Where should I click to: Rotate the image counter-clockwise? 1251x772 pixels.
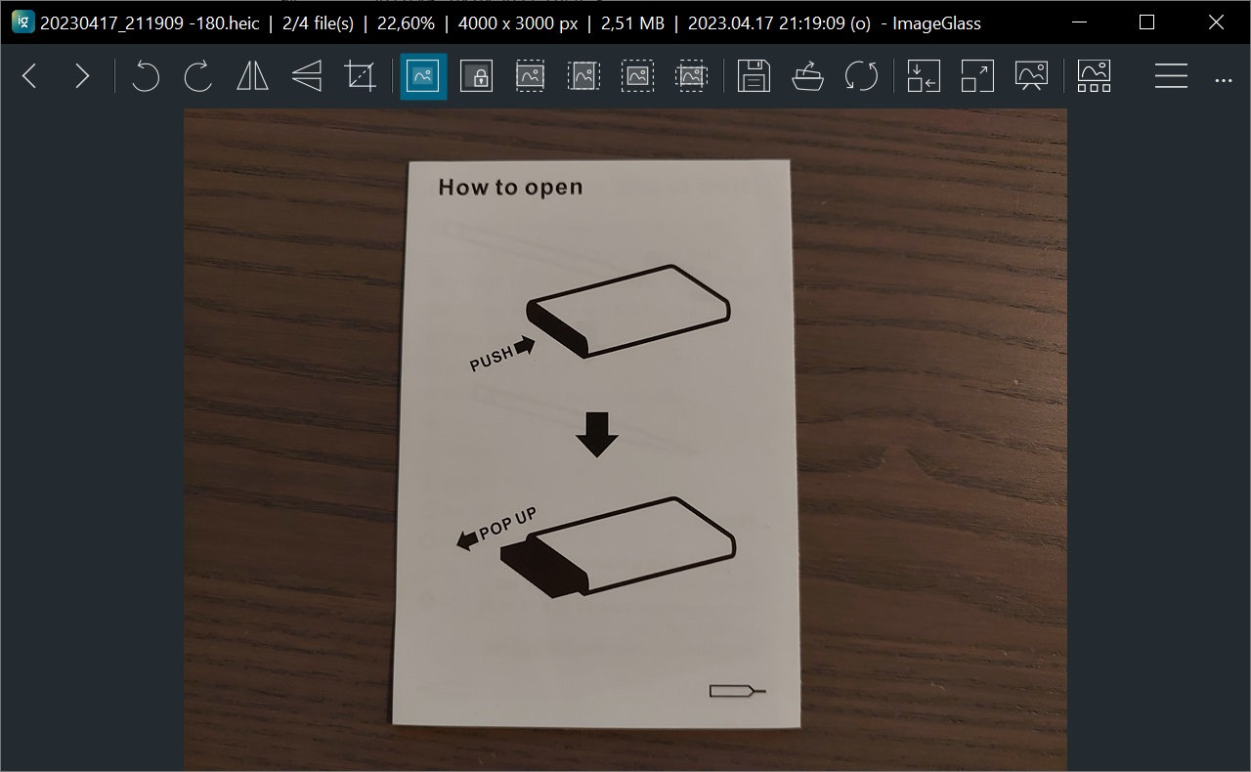(145, 76)
